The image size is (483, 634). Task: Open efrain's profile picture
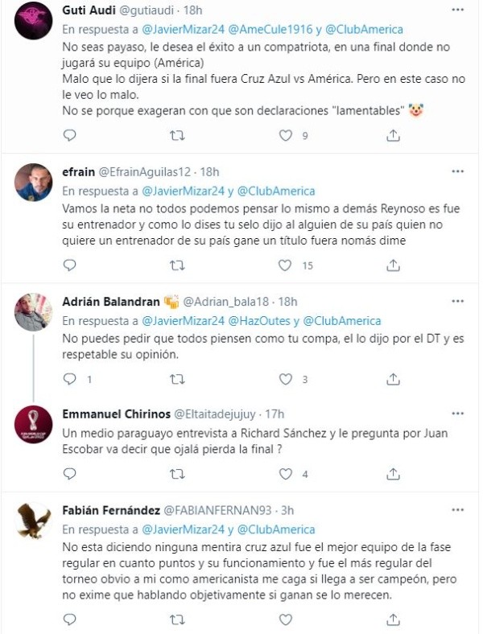34,183
